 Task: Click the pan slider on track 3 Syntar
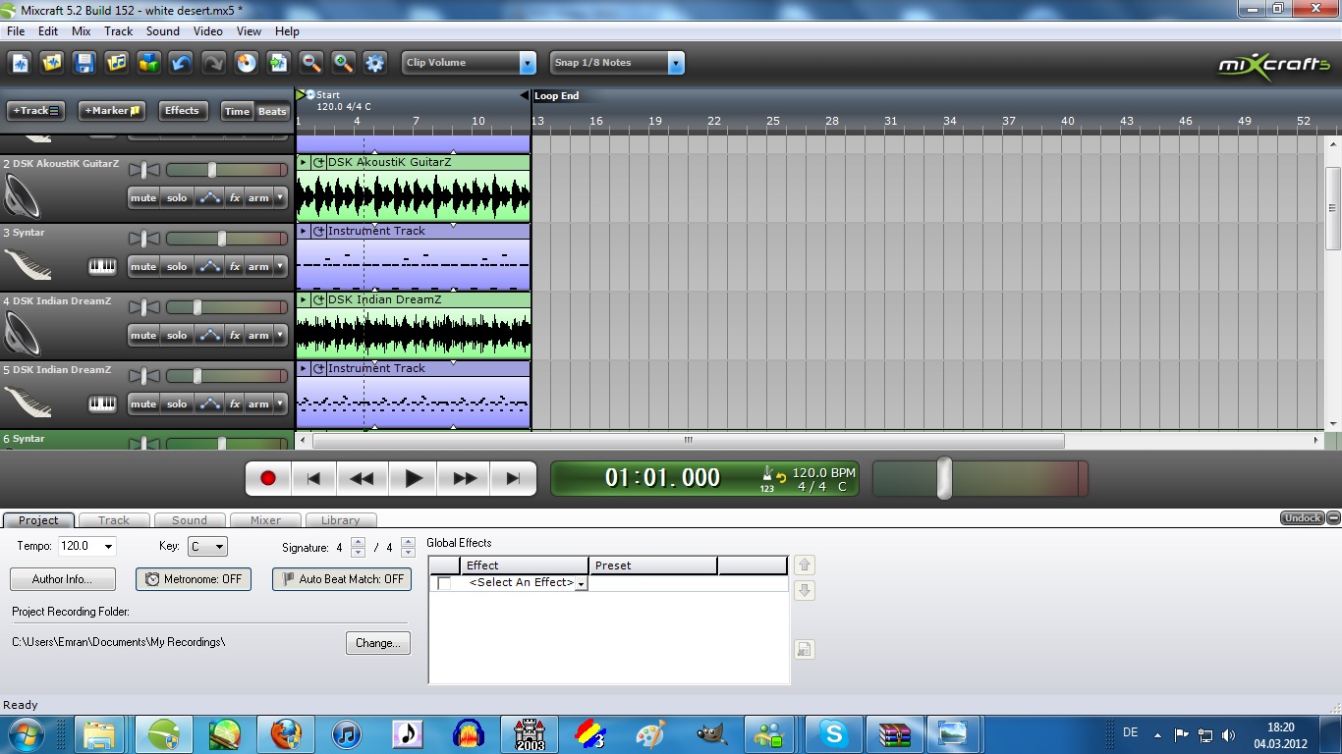point(143,239)
